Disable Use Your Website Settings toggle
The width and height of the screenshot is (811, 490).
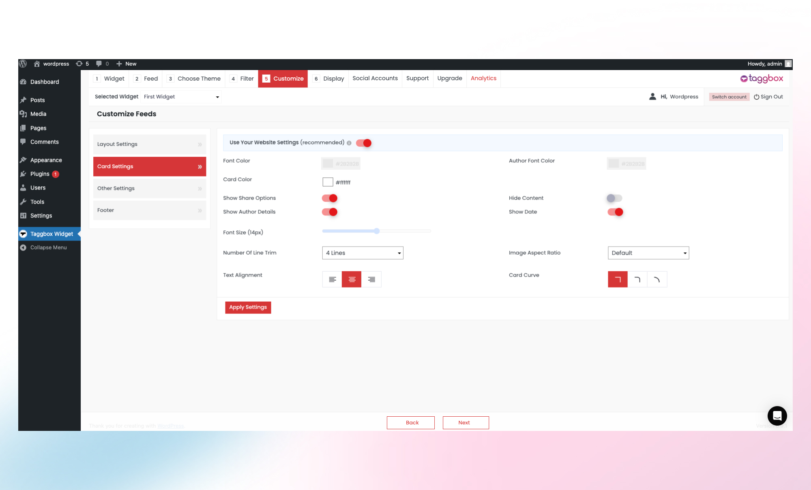point(364,143)
